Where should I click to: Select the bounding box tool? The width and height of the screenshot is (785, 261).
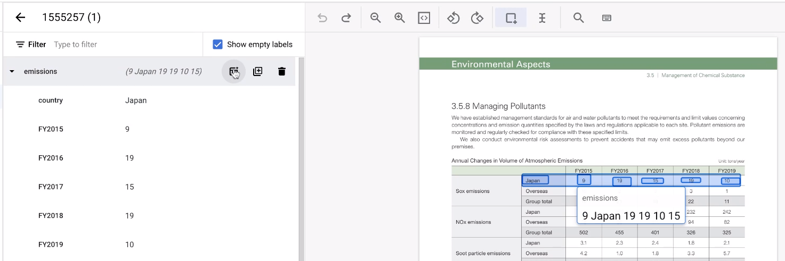(x=511, y=18)
